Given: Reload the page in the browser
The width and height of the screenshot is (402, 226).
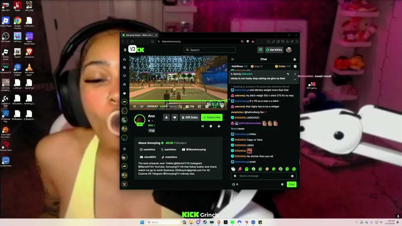Looking at the screenshot, I should pyautogui.click(x=132, y=41).
